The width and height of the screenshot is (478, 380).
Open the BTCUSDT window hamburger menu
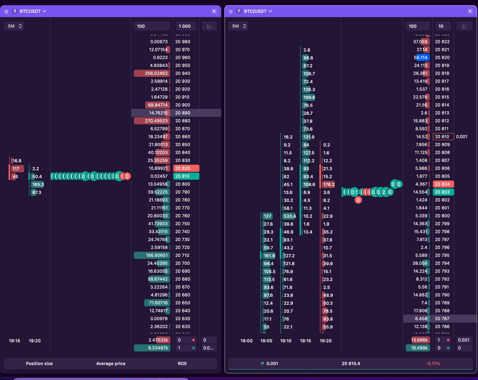point(6,12)
